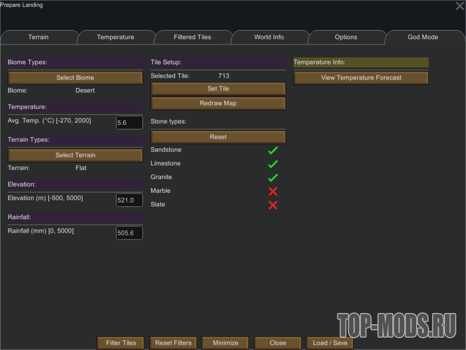Toggle the Sandstone green checkmark
466x350 pixels.
pos(273,151)
